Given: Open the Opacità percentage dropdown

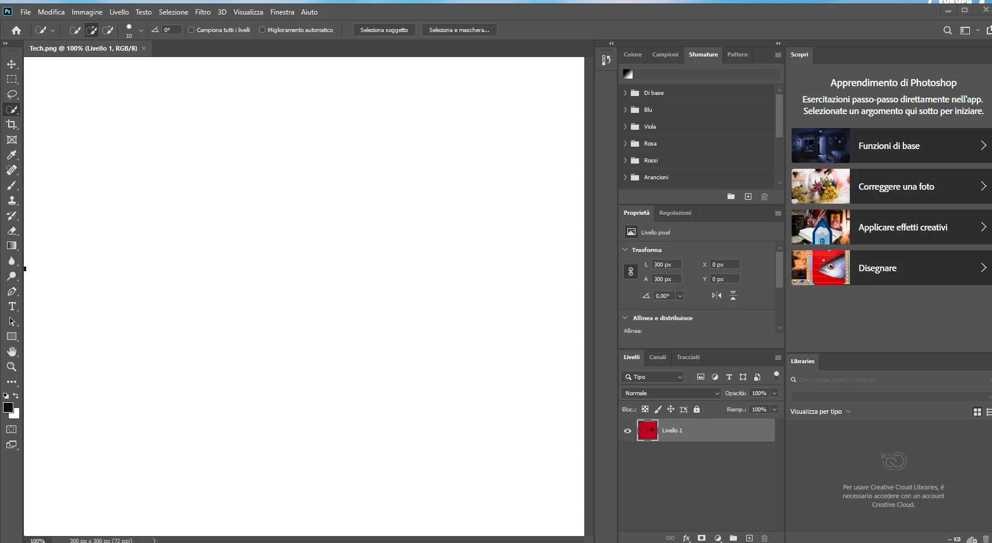Looking at the screenshot, I should click(x=775, y=393).
